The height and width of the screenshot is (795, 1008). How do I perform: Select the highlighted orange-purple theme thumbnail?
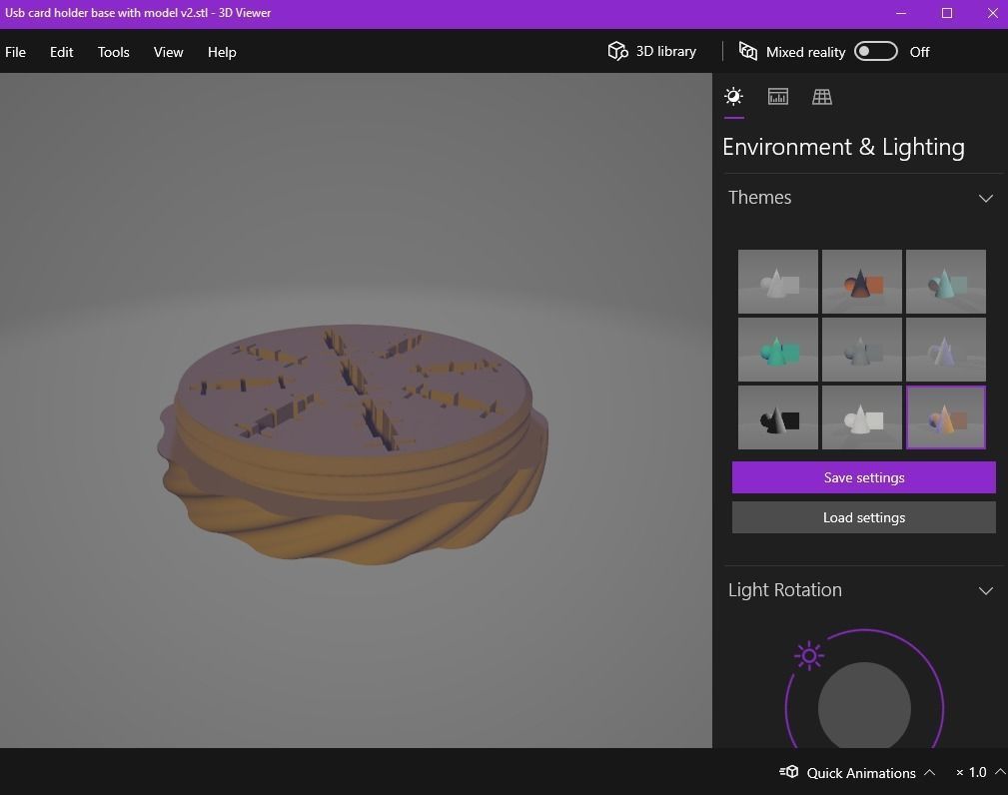click(x=946, y=417)
